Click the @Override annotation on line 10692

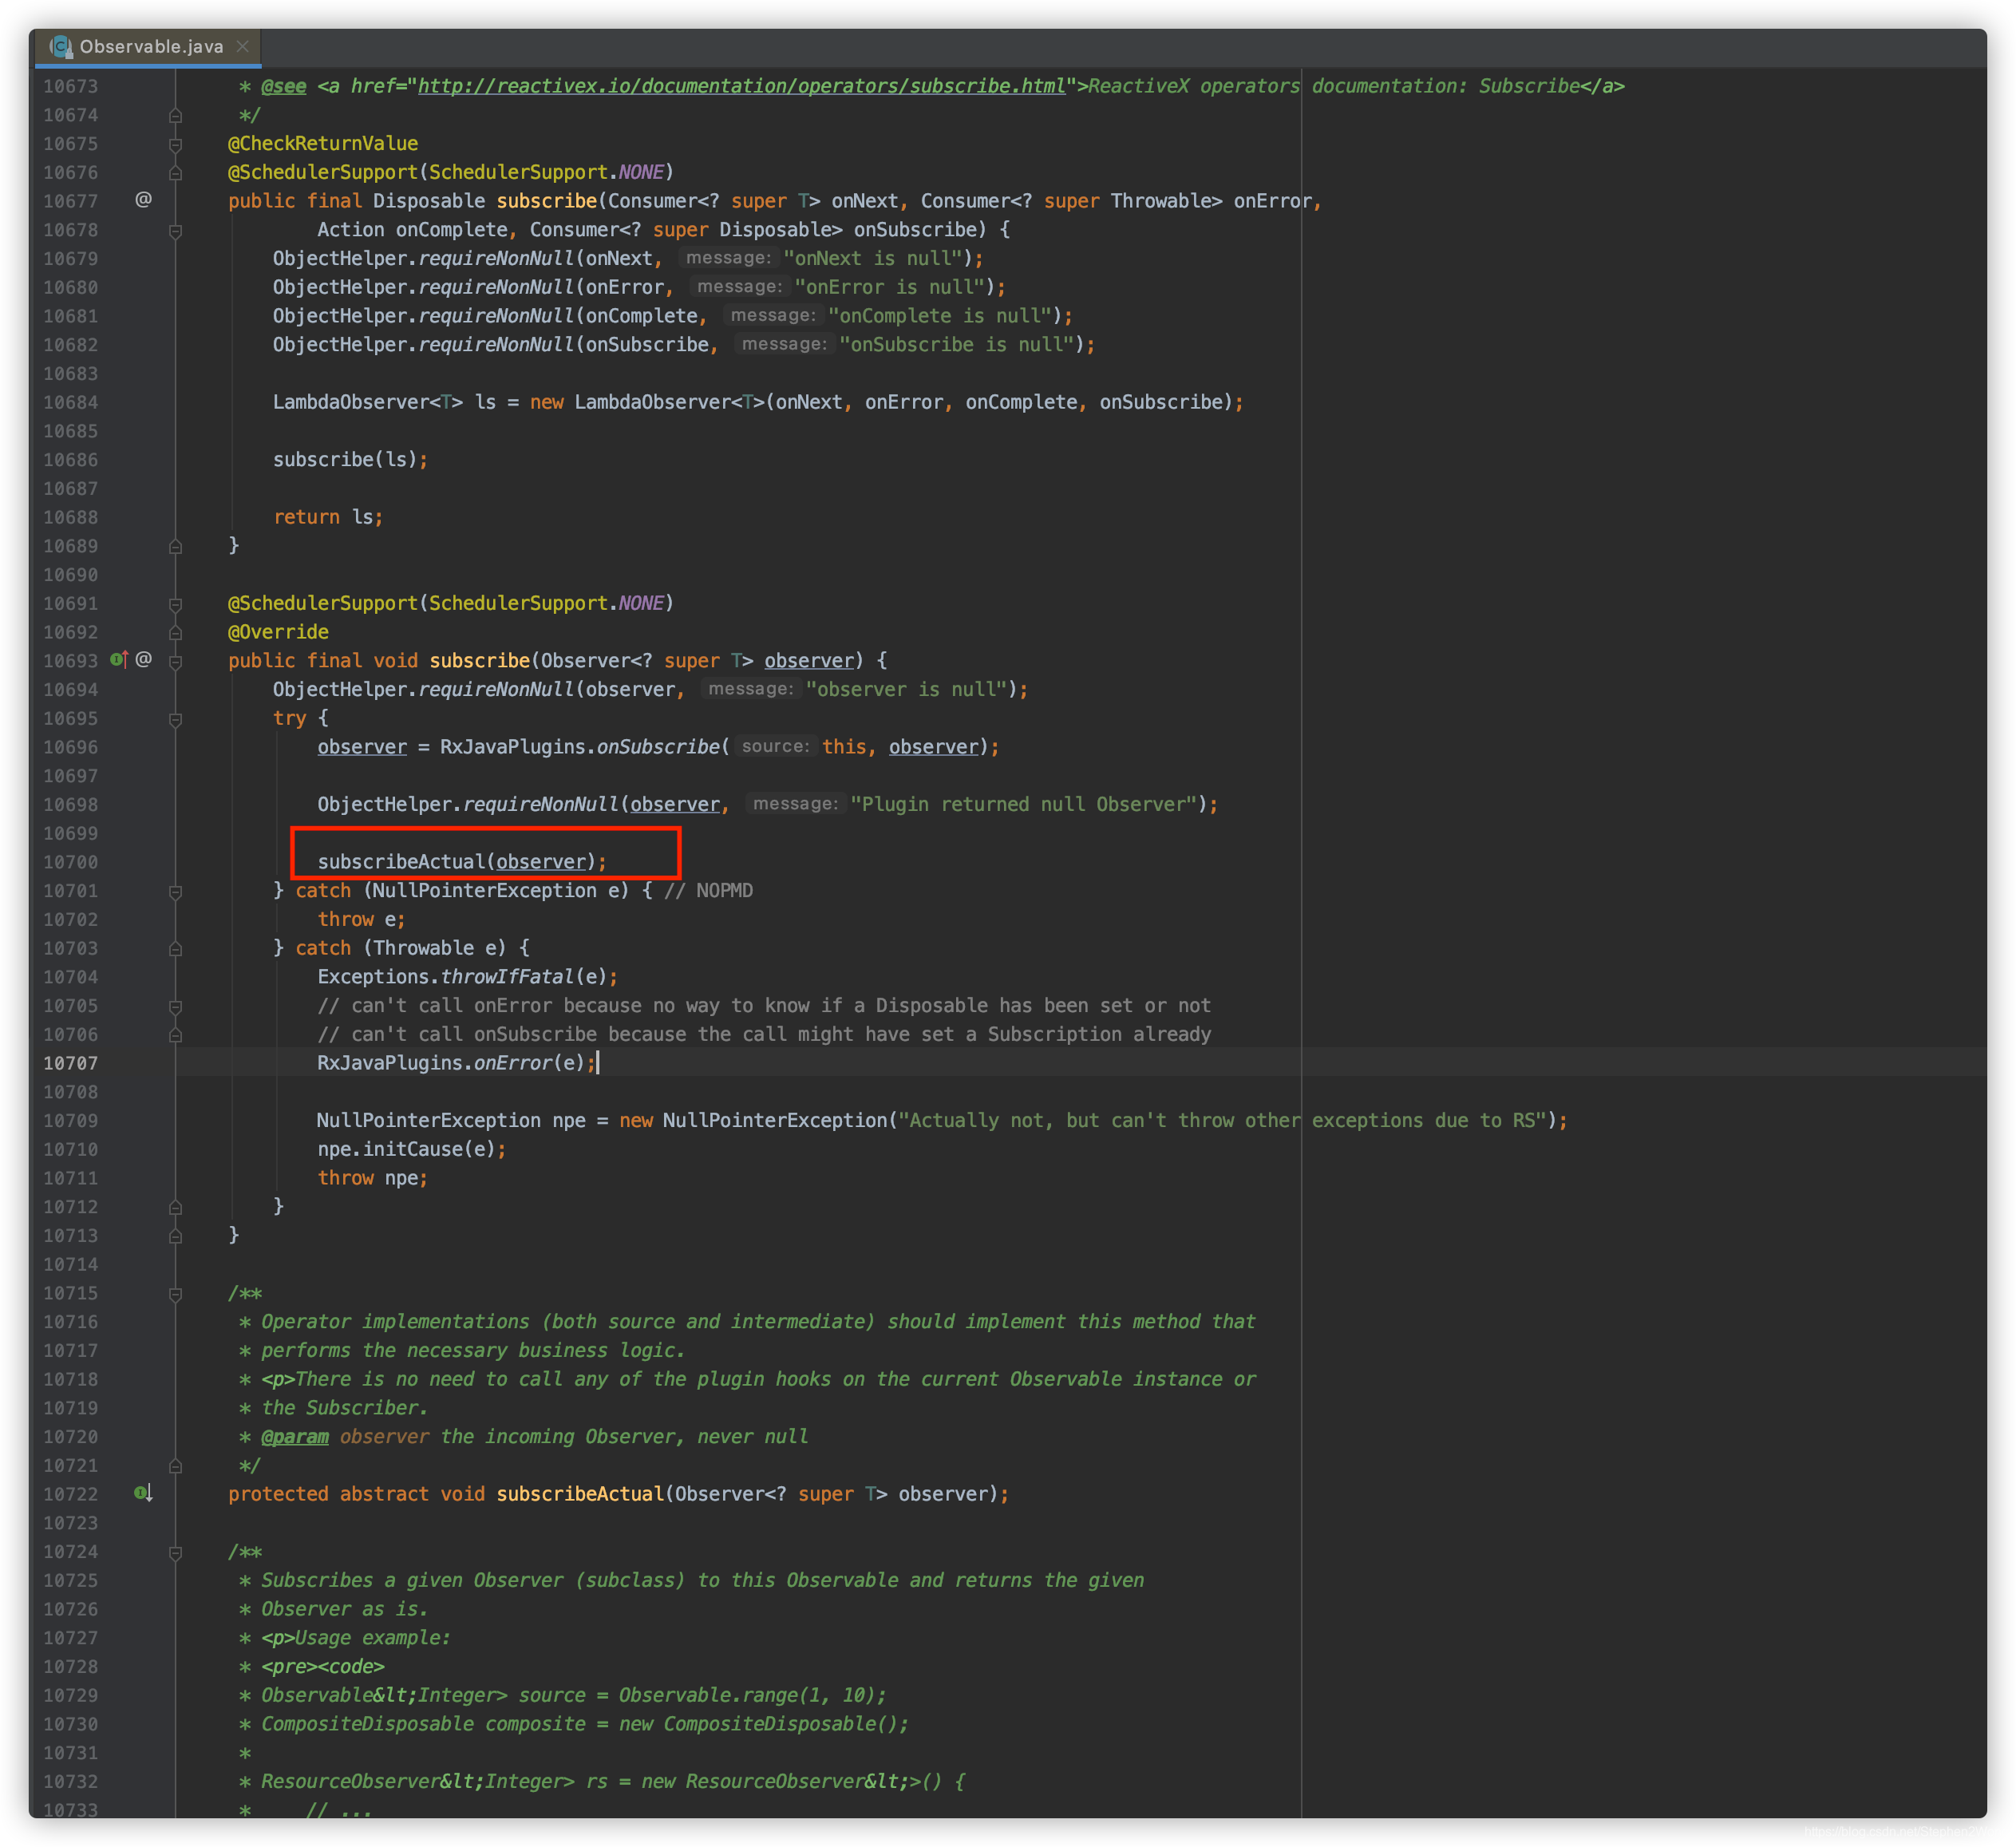[278, 631]
